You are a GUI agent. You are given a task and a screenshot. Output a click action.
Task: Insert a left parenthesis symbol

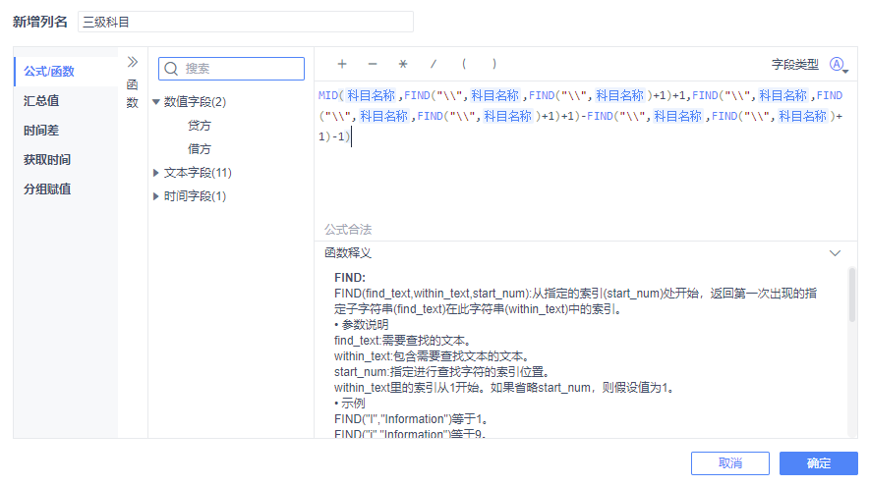[464, 64]
